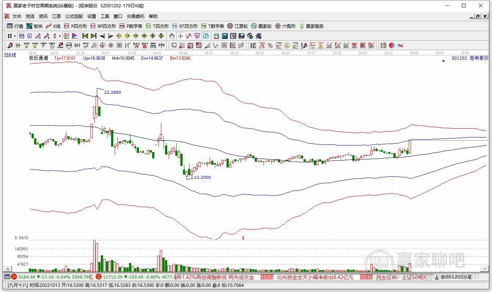Select the percent % drawing tool
The image size is (492, 292).
(x=270, y=45)
